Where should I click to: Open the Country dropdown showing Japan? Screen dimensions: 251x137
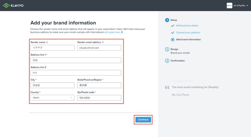[x=52, y=98]
